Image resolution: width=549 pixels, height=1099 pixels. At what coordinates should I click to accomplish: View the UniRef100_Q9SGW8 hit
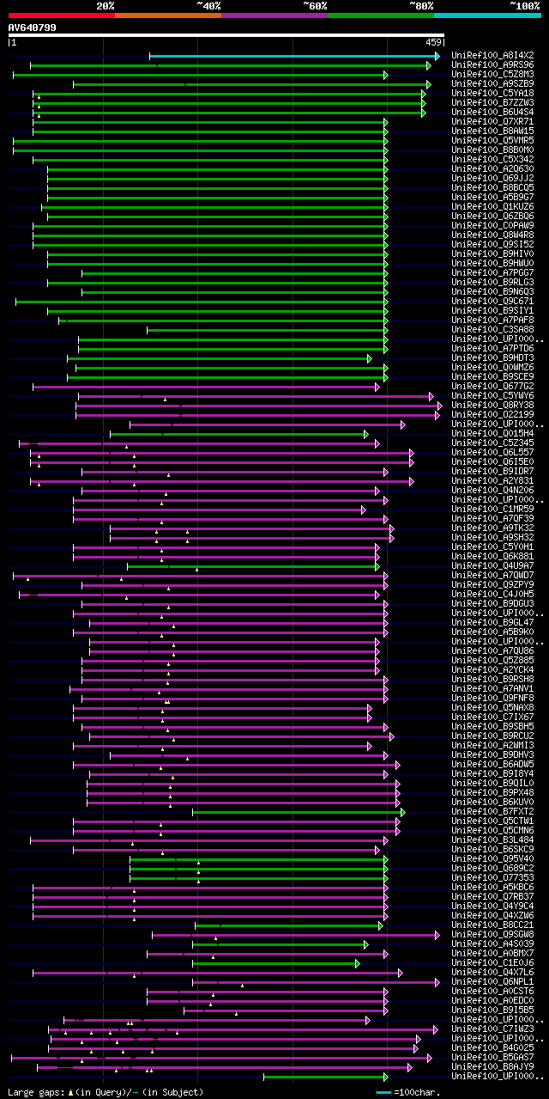(492, 935)
